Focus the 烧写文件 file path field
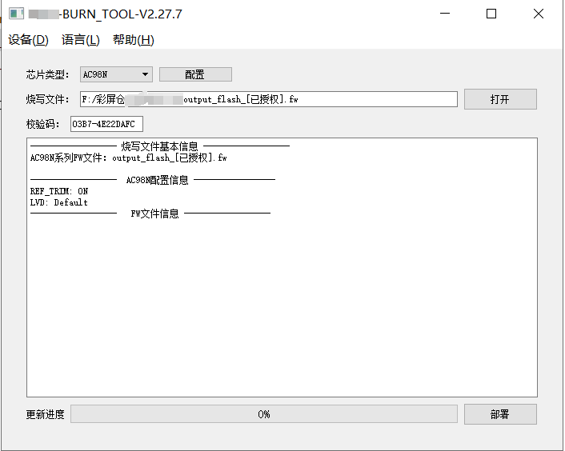Image resolution: width=565 pixels, height=451 pixels. (268, 99)
